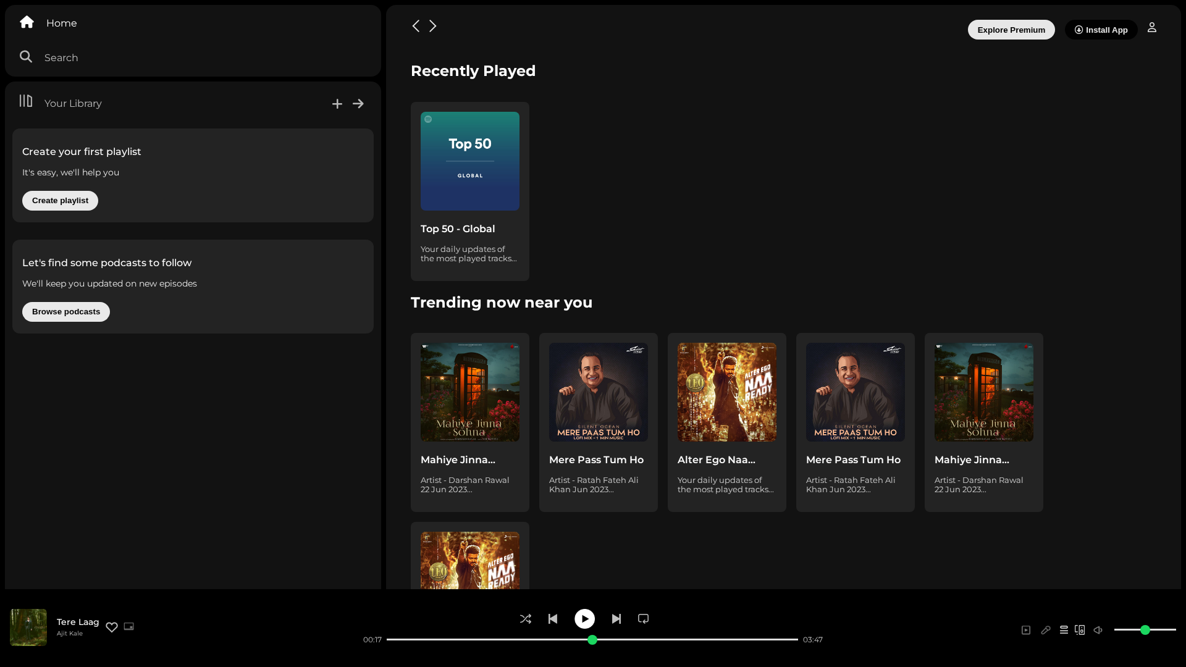This screenshot has width=1186, height=667.
Task: Click elapsed time 00:17
Action: pos(372,640)
